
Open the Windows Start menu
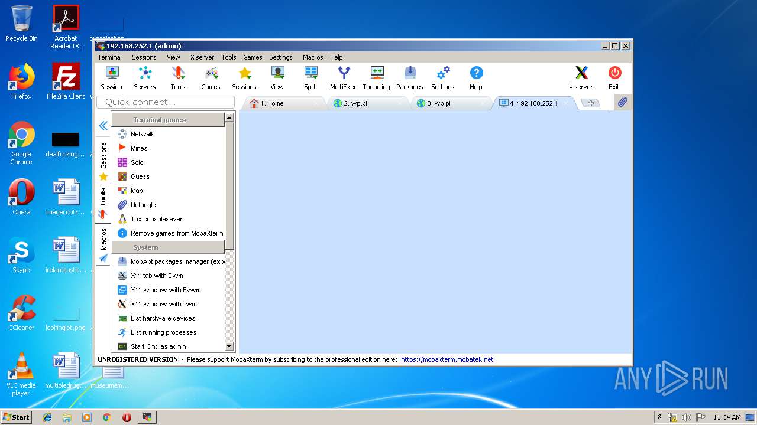coord(16,417)
